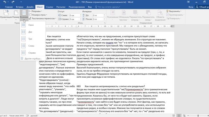Click the underlined word видим in text
This screenshot has height=117, width=209.
click(110, 43)
